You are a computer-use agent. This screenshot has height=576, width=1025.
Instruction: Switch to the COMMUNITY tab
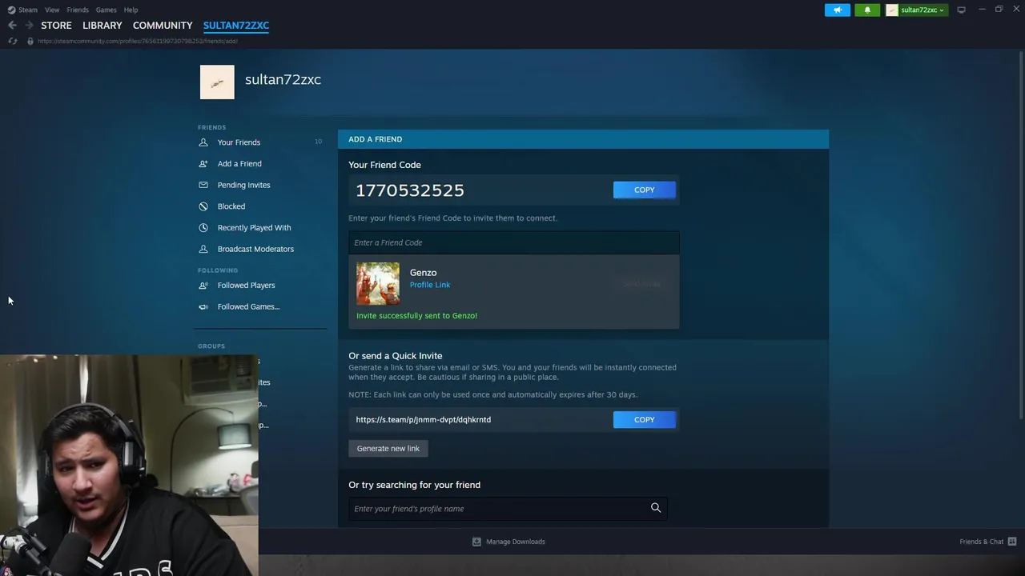coord(163,26)
